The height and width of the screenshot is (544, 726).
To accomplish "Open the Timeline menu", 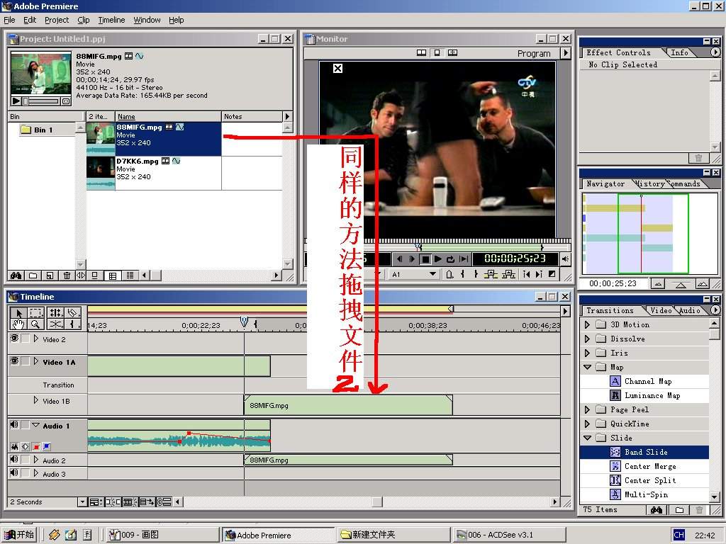I will [x=111, y=20].
